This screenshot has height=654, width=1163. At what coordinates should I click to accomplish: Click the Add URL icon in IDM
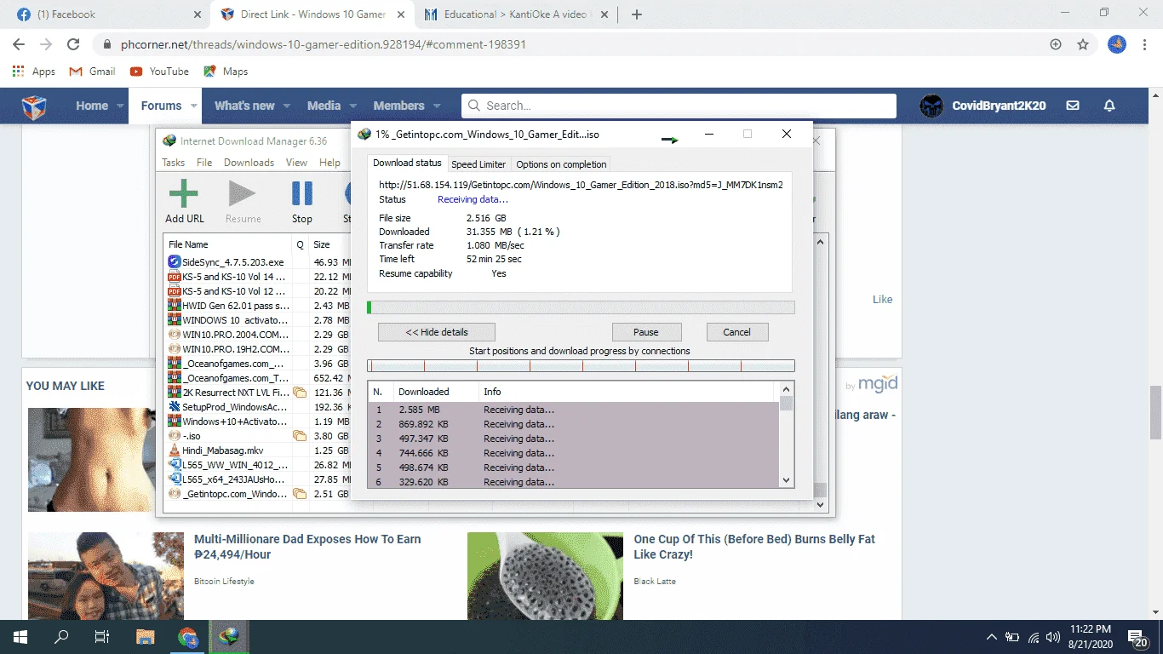coord(184,195)
